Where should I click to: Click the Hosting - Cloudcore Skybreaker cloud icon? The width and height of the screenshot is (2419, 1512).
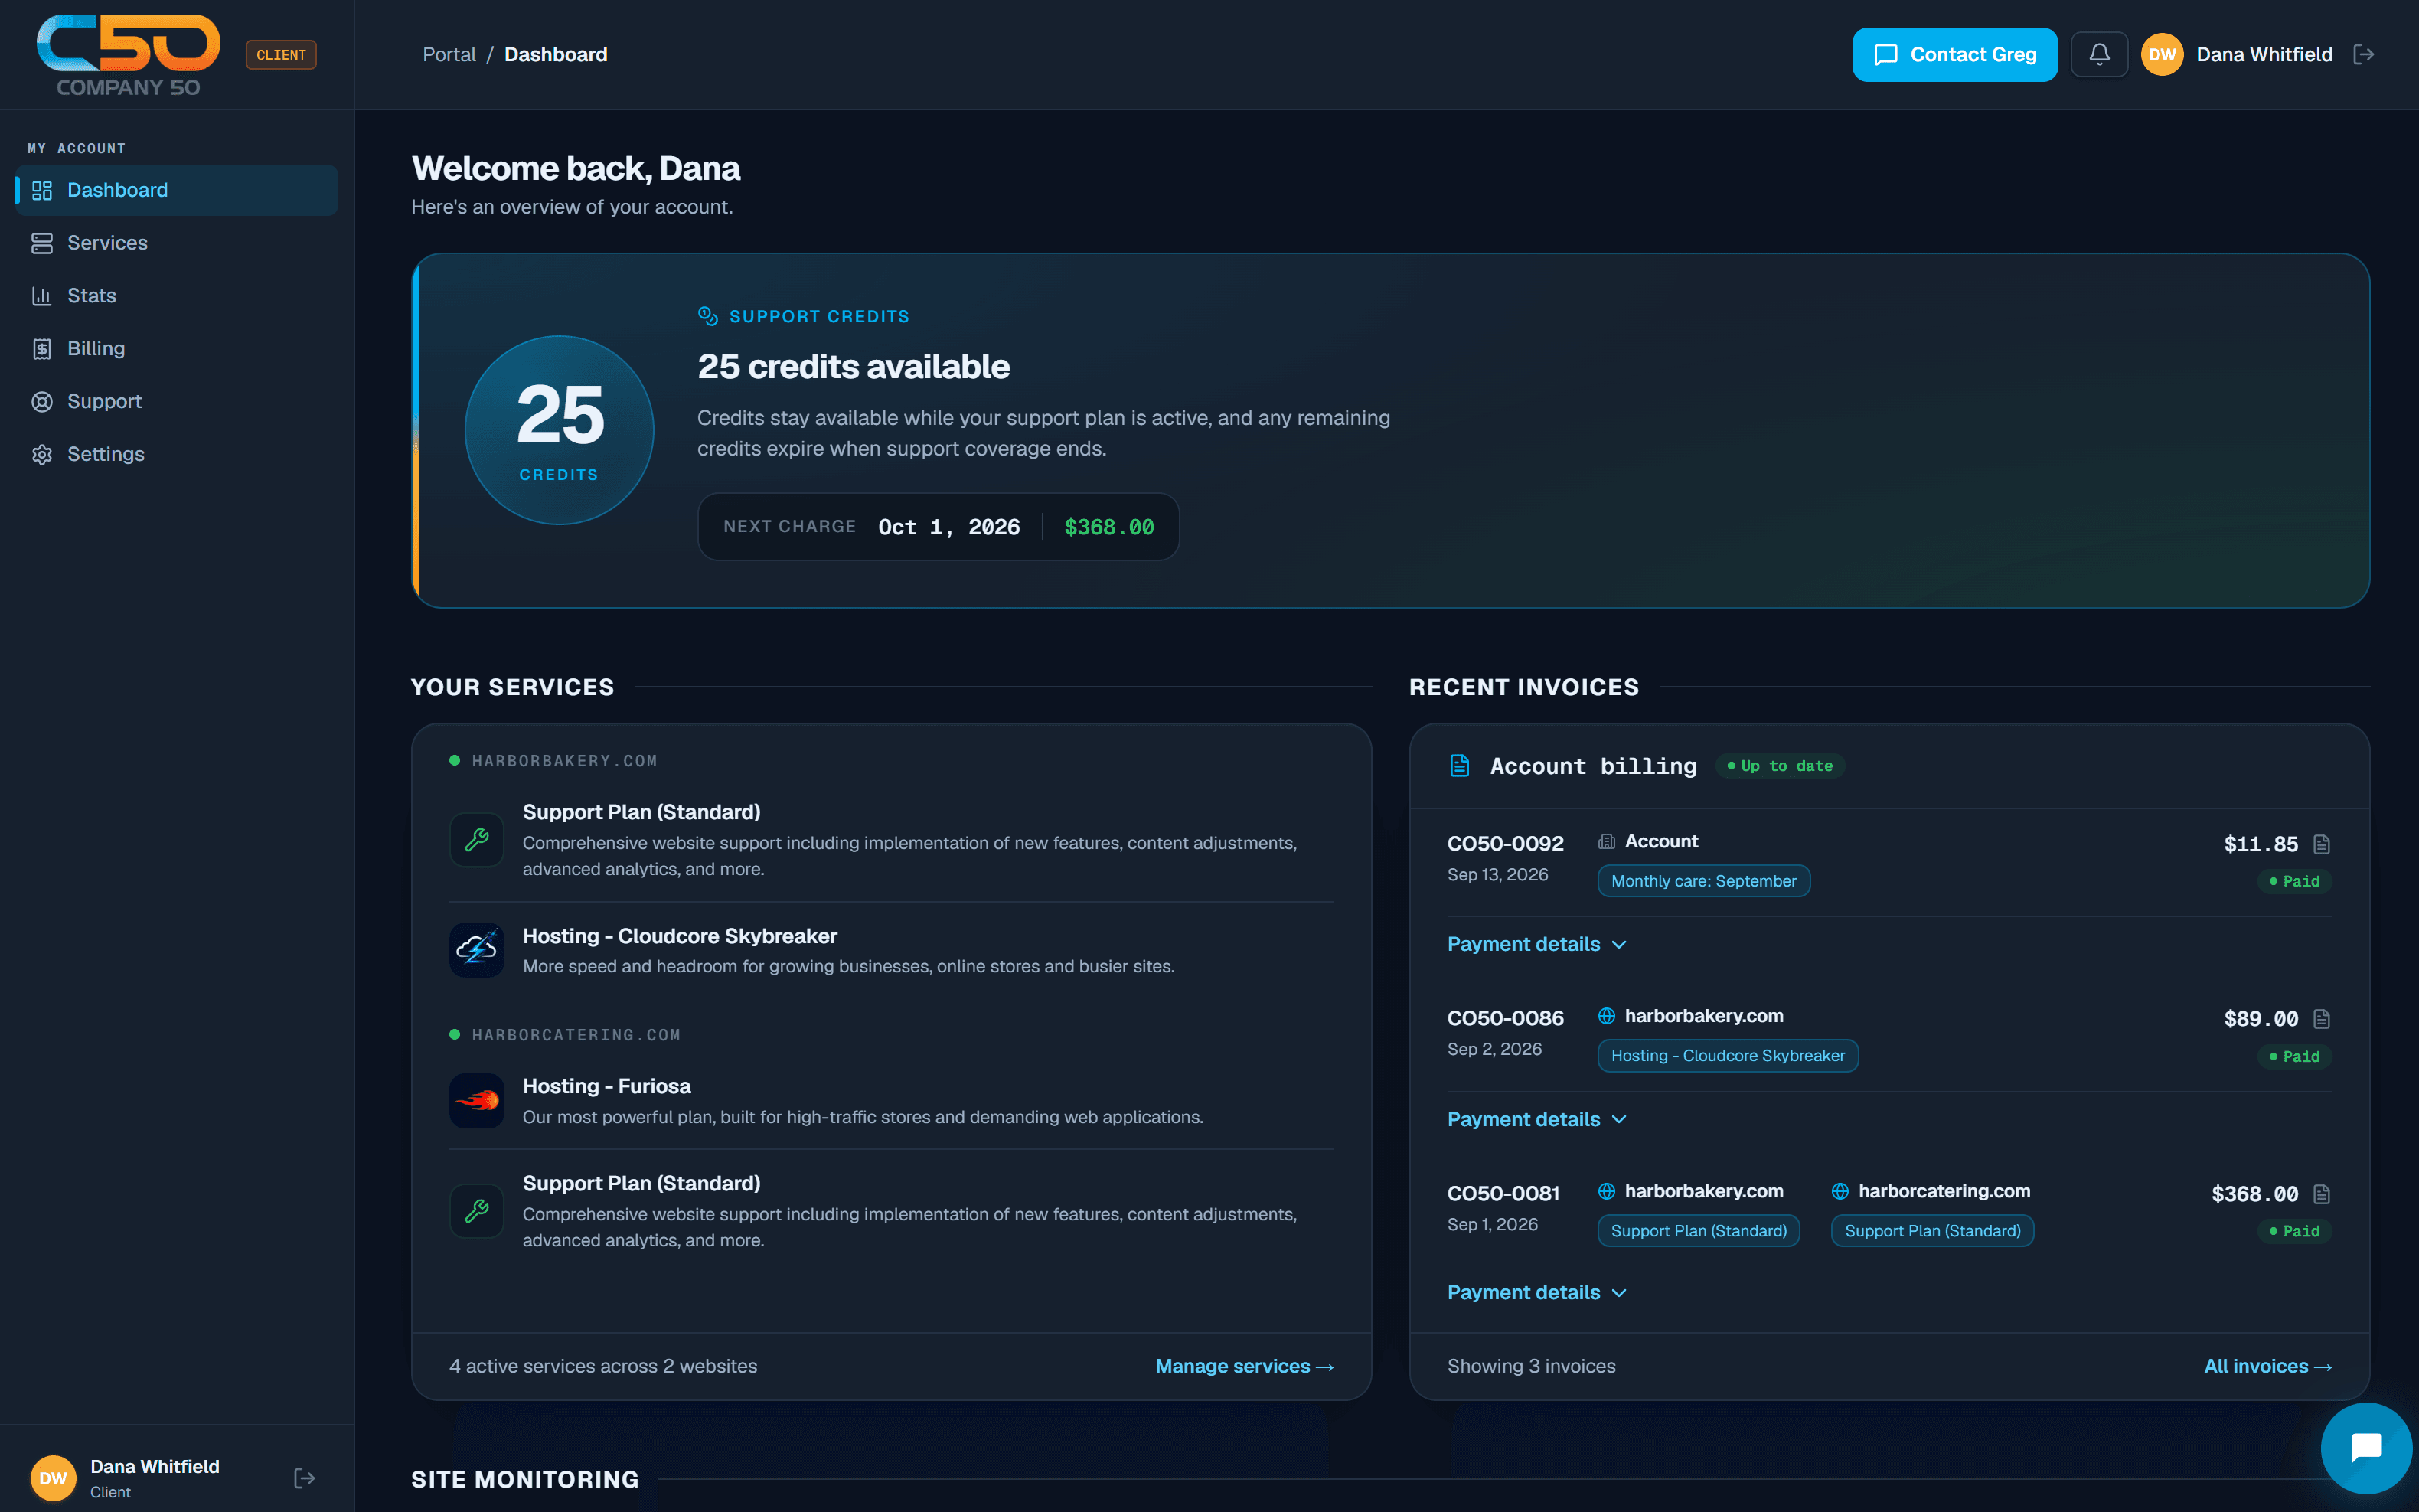pos(477,949)
